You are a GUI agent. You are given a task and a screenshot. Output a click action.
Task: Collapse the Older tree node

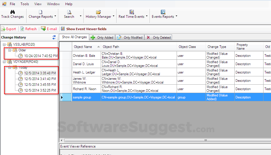point(10,50)
